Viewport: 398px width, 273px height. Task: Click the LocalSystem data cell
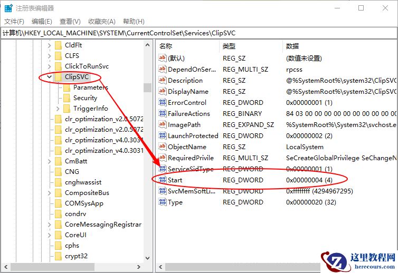tap(305, 147)
